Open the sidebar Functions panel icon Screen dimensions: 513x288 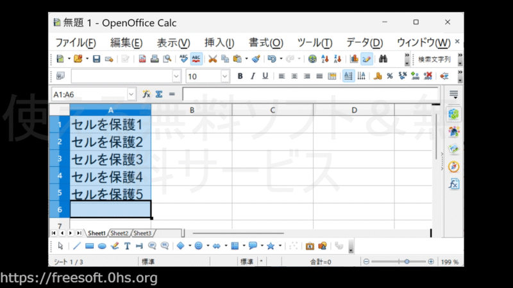coord(454,184)
